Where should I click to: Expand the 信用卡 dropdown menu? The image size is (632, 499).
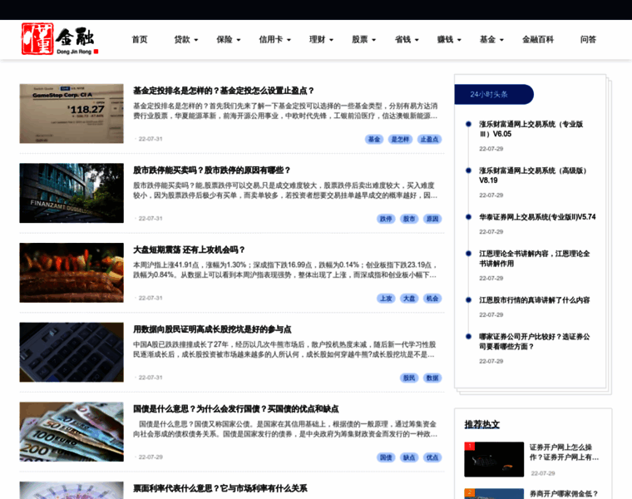coord(274,39)
